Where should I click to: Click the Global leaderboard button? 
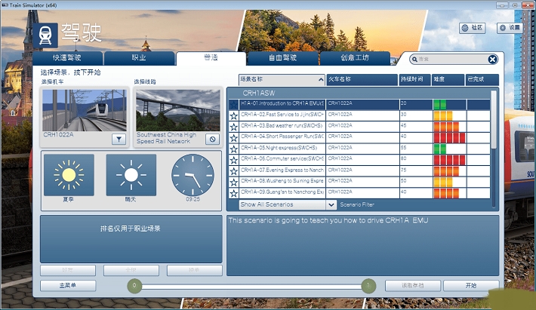tap(131, 270)
